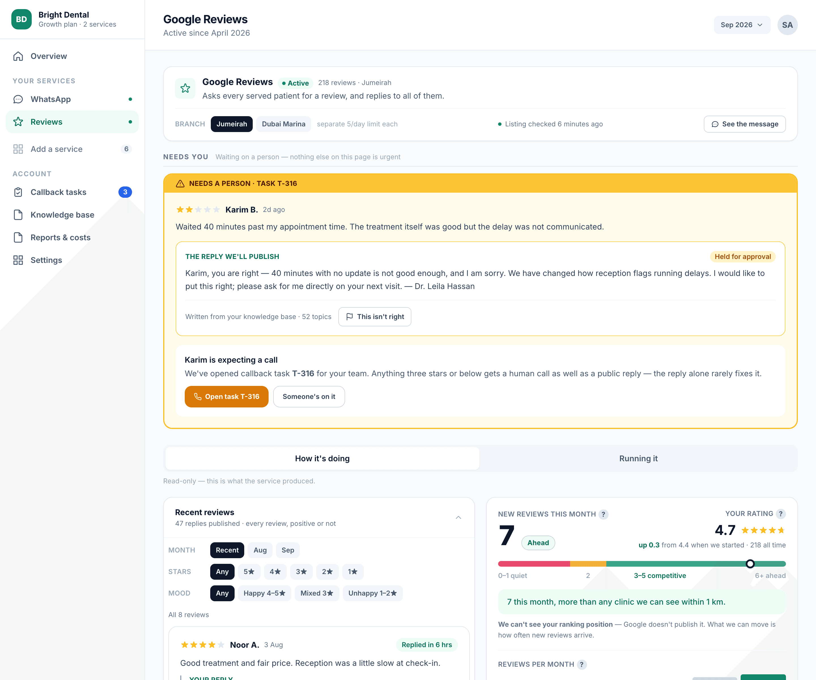This screenshot has height=680, width=816.
Task: Click the help icon beside Reviews Per Month
Action: click(x=581, y=664)
